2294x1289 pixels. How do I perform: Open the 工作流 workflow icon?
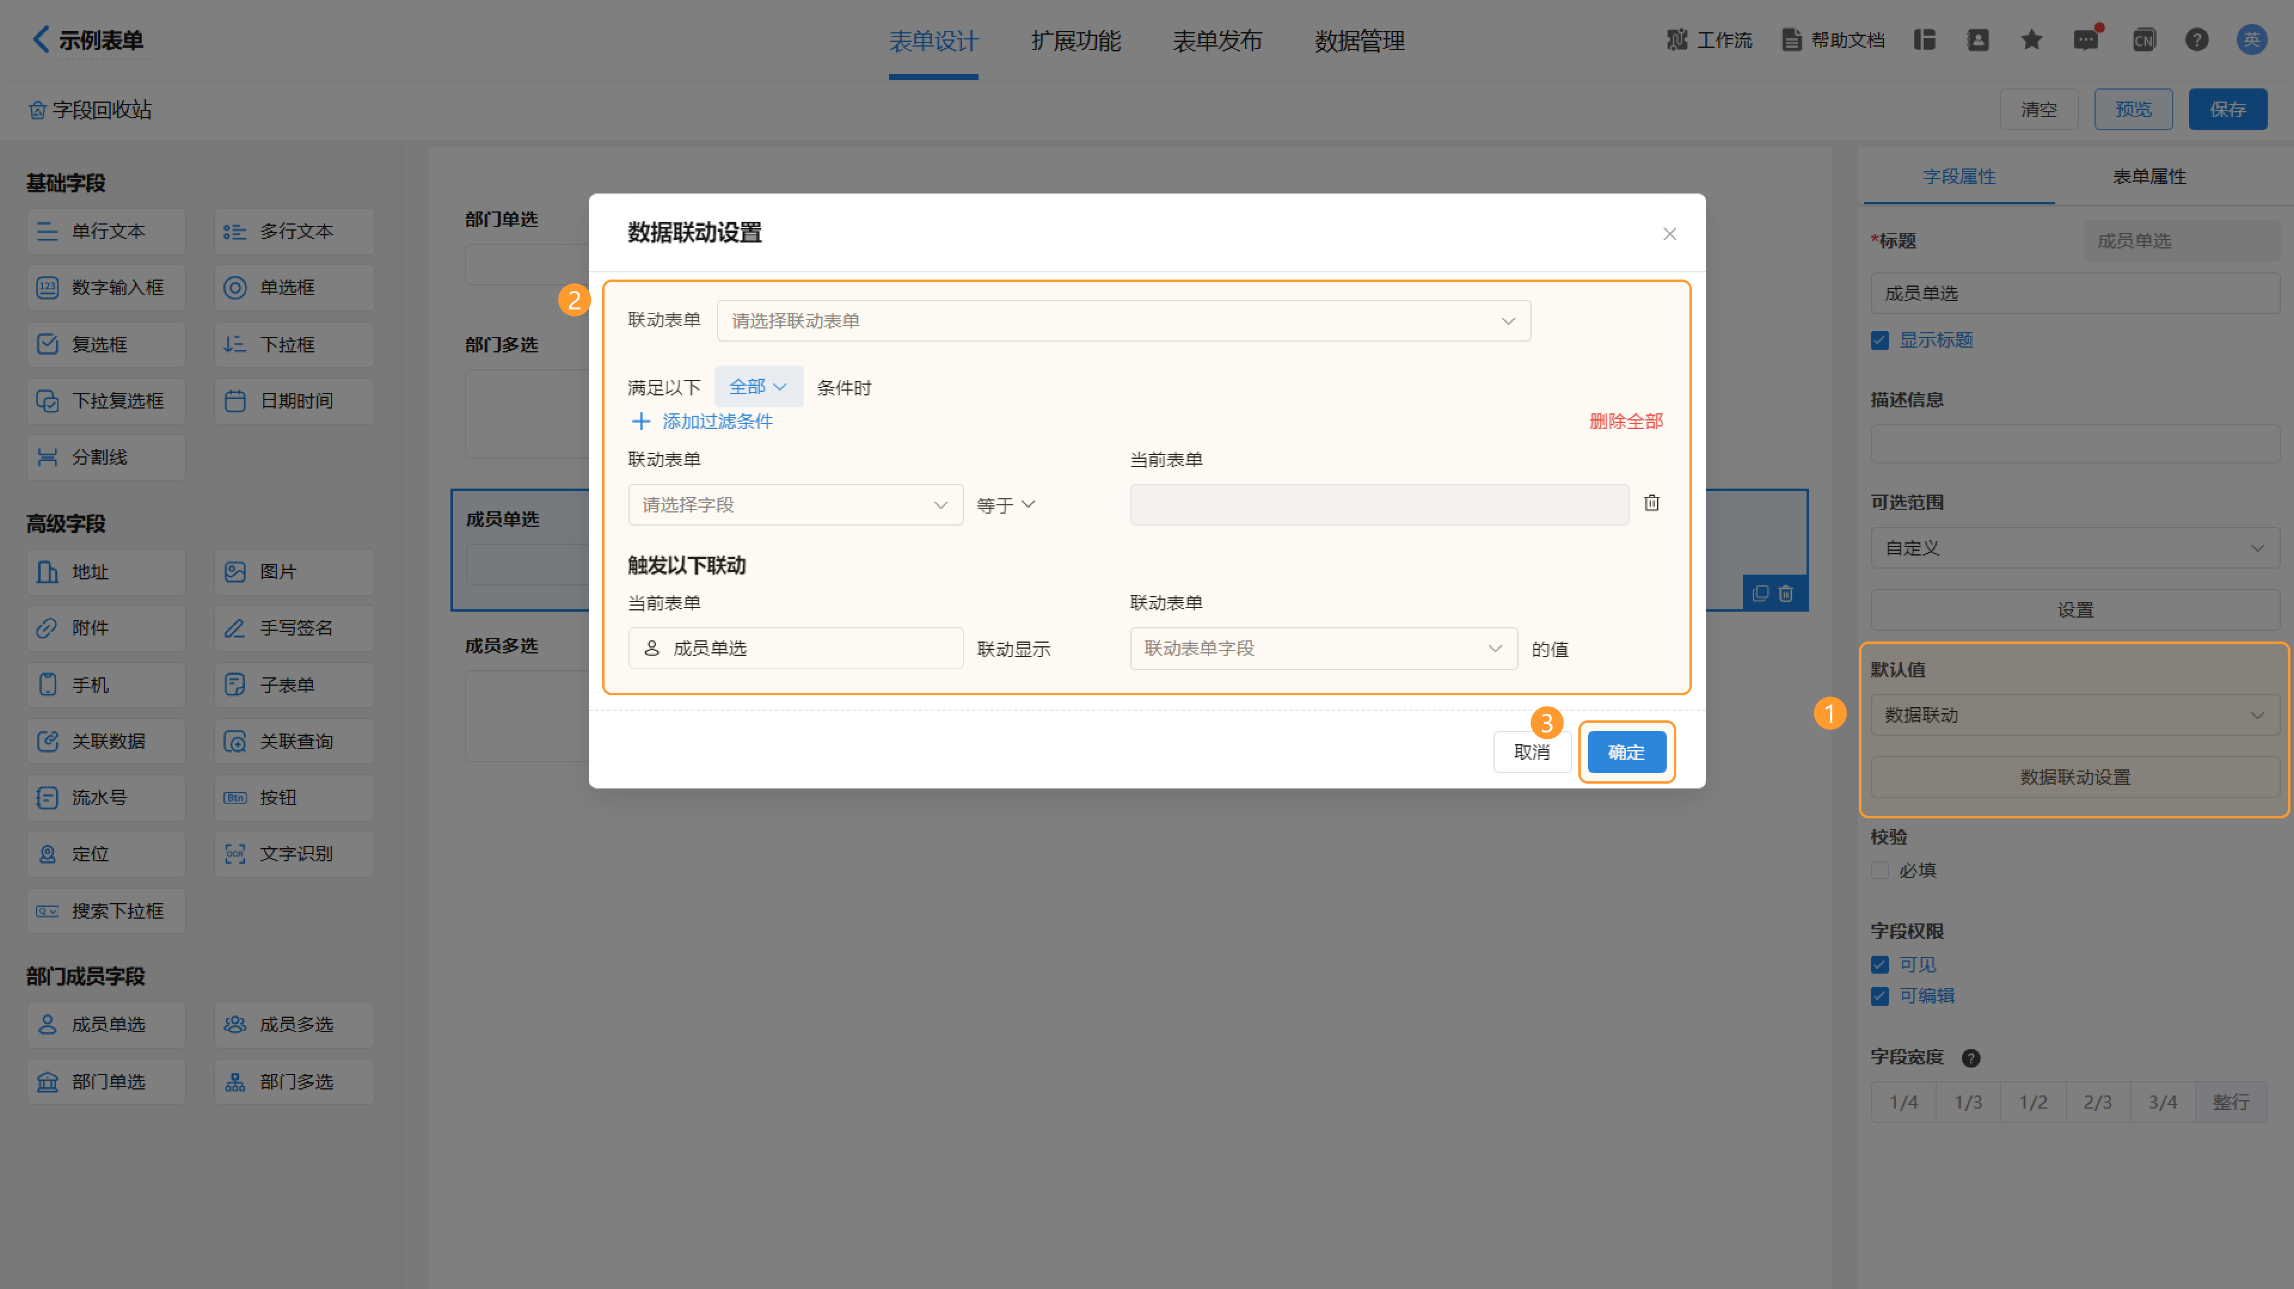(1677, 40)
